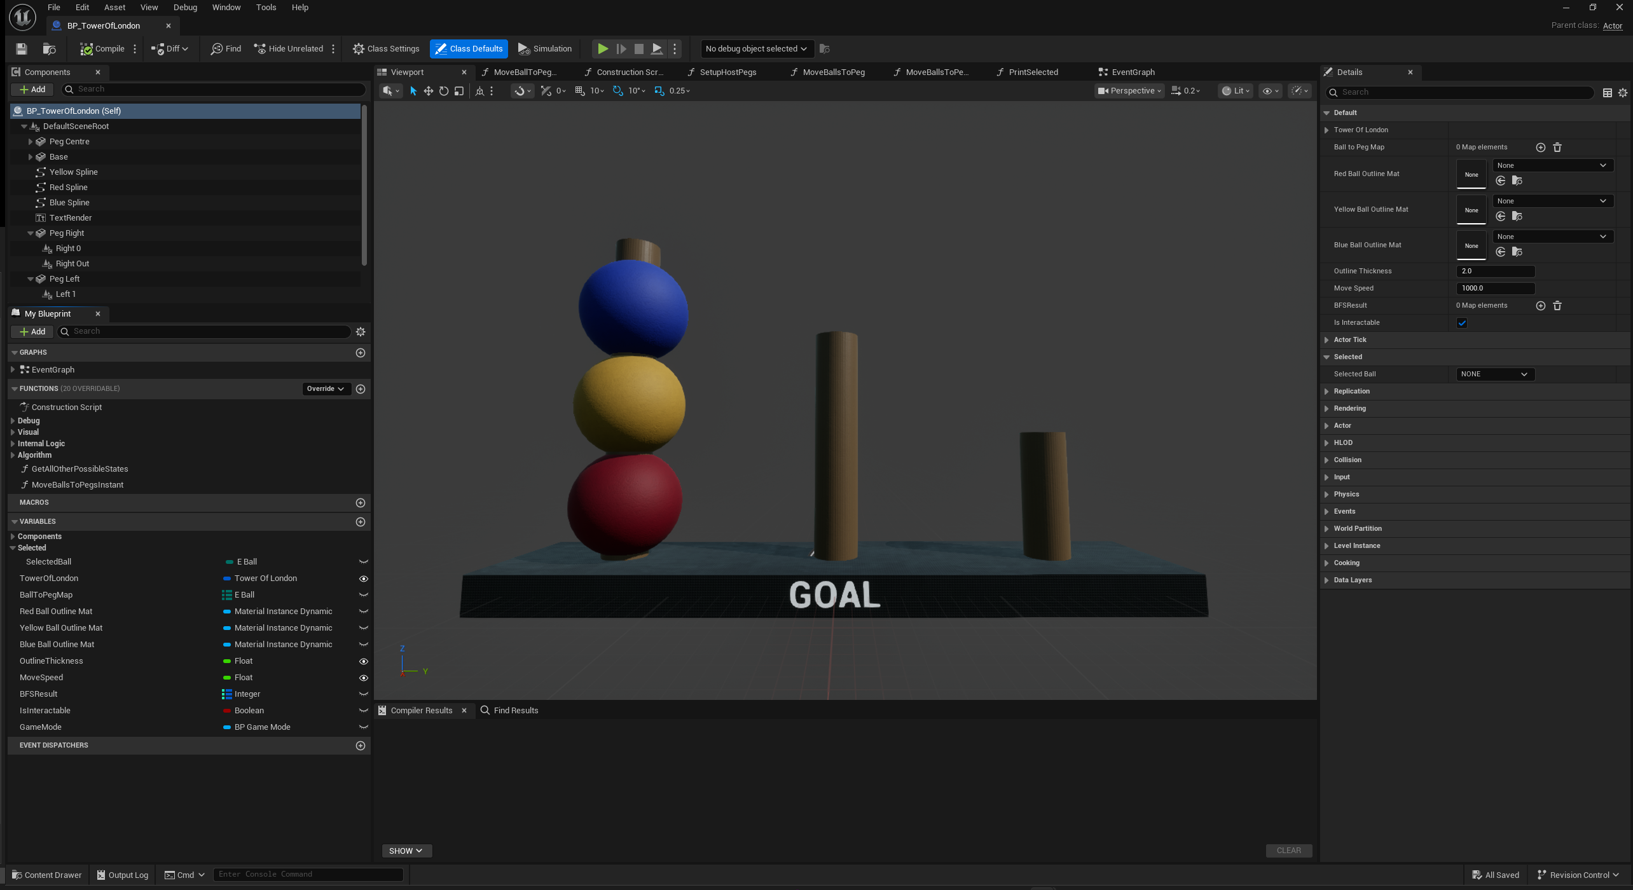Uncheck the Is Interactable checkbox
1633x890 pixels.
[1462, 323]
